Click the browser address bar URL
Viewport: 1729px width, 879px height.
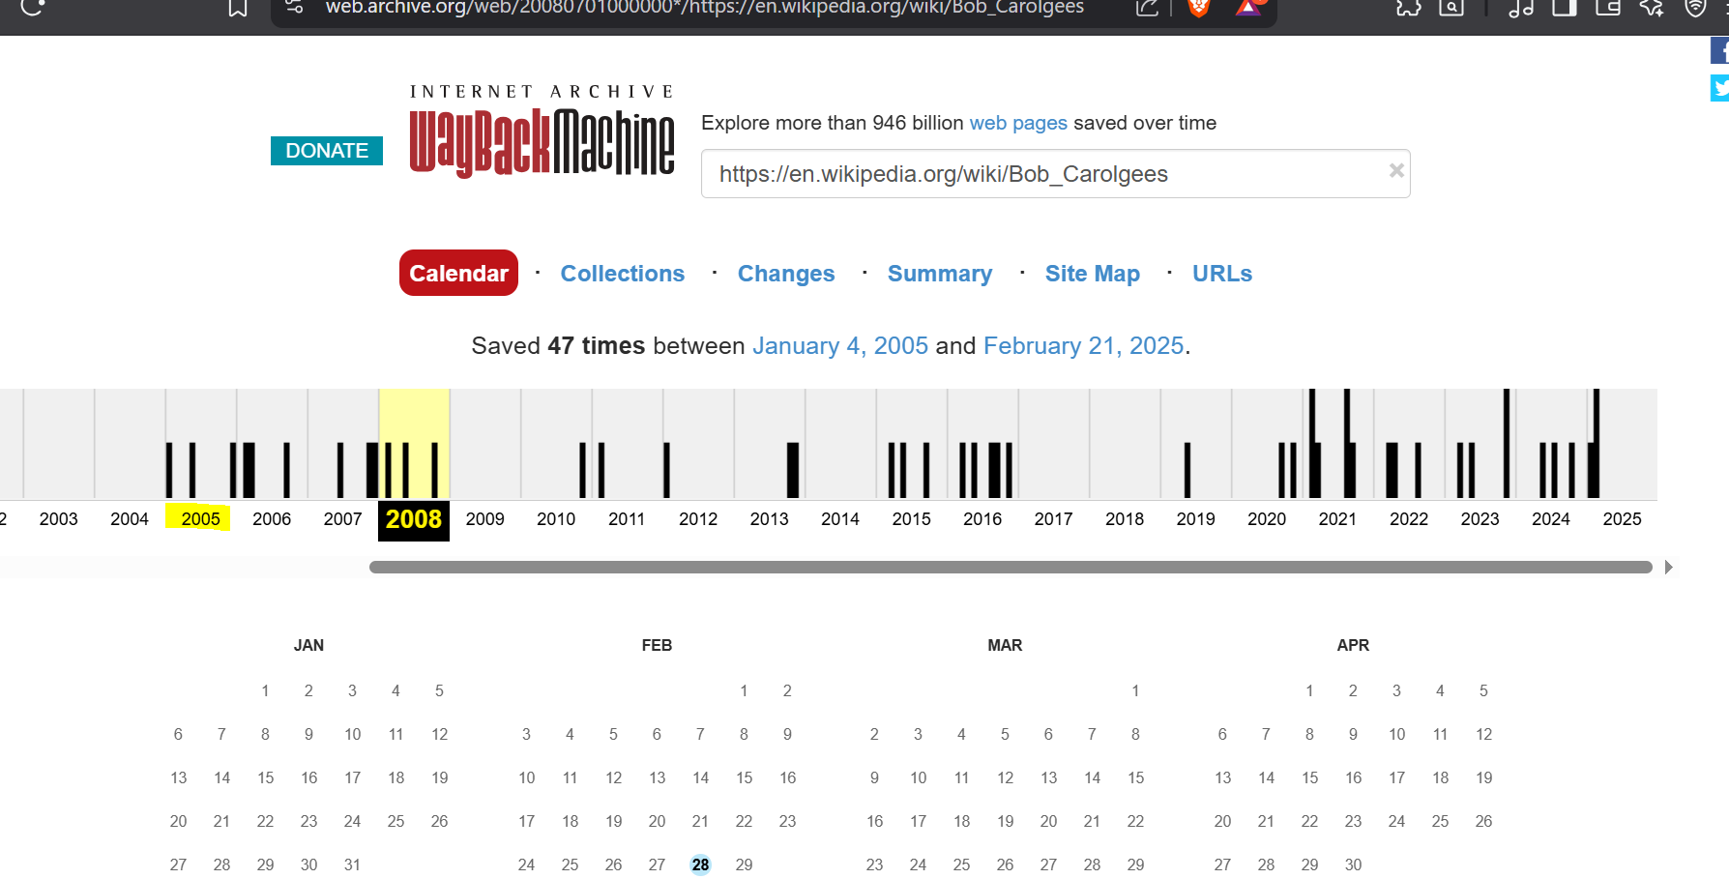tap(704, 8)
